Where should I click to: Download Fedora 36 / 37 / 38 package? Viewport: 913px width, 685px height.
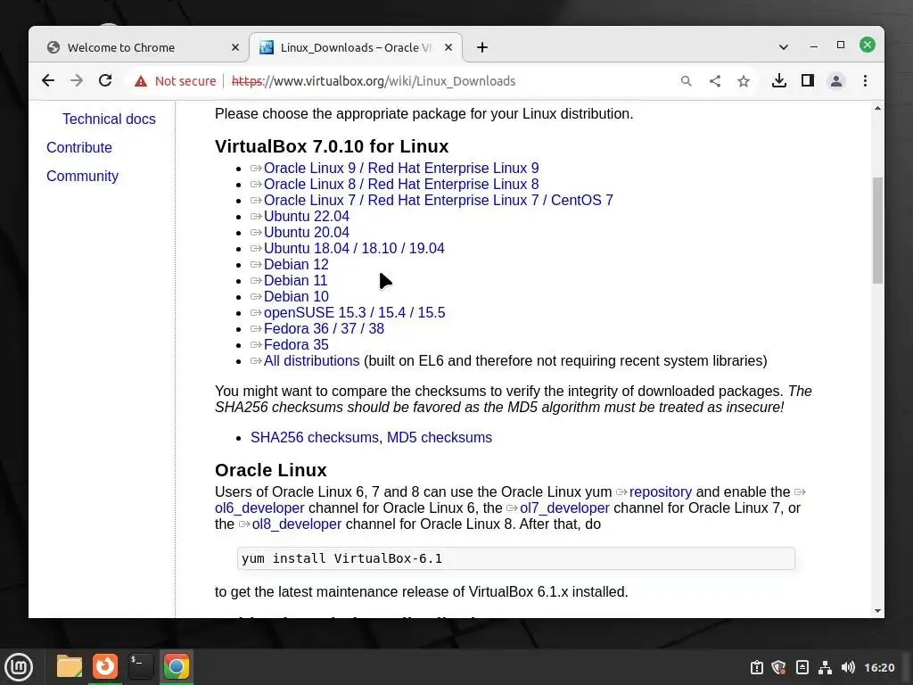(324, 328)
